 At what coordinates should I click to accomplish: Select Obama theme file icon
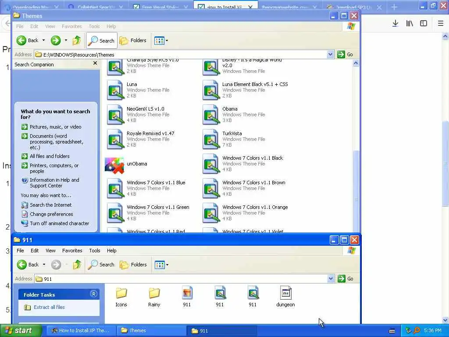click(x=211, y=115)
